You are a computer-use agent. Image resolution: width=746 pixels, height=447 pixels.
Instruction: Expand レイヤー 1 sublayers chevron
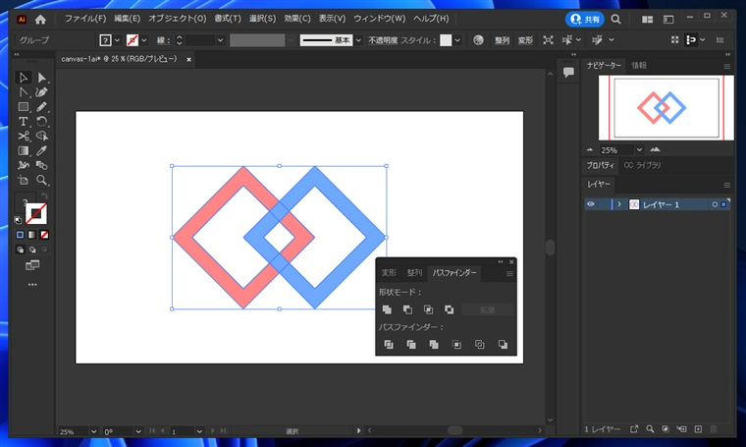point(619,204)
